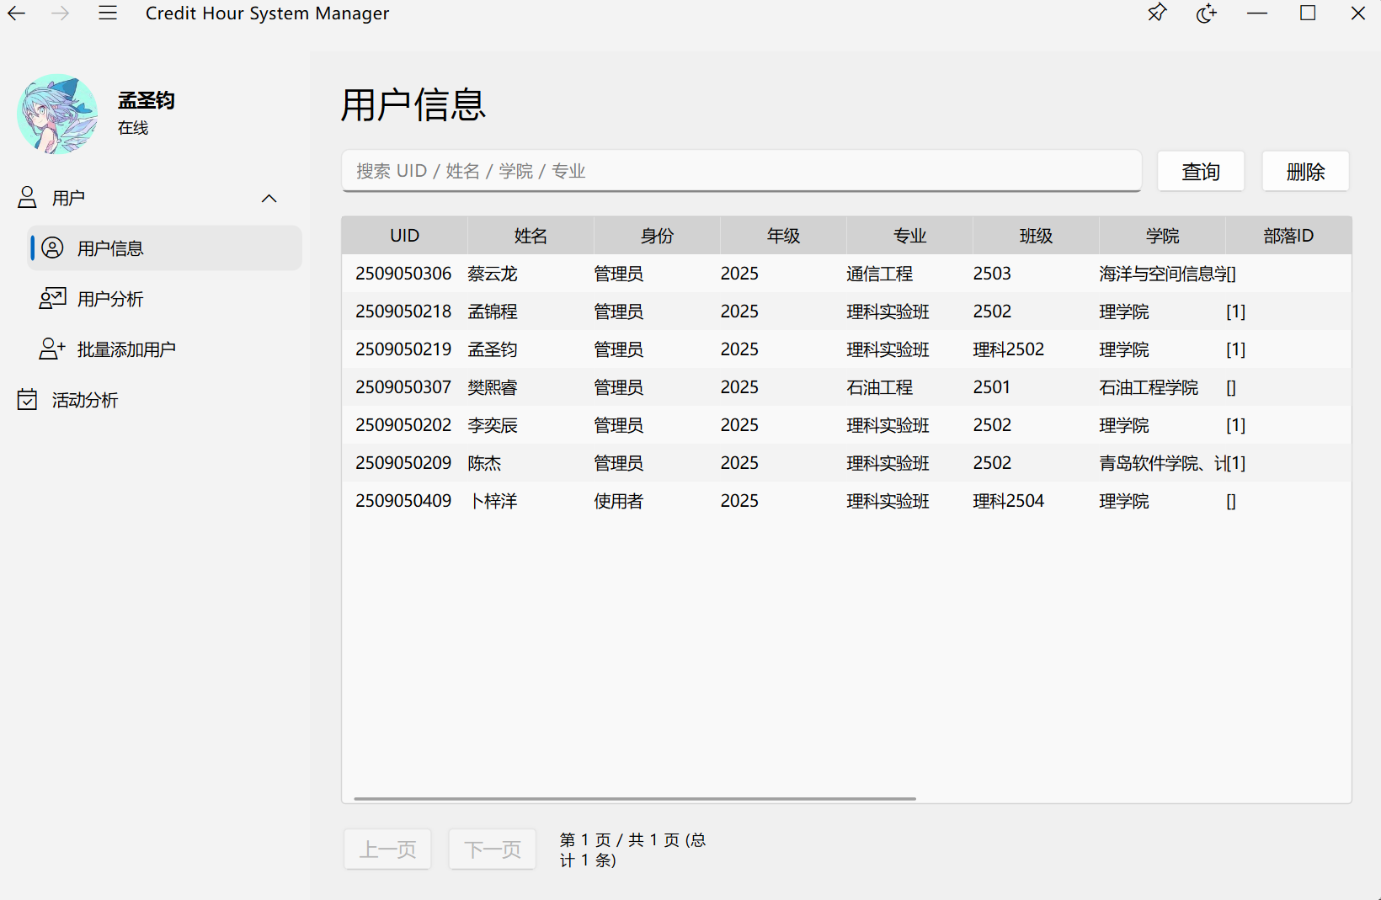Click the 学院 column header

coord(1162,236)
